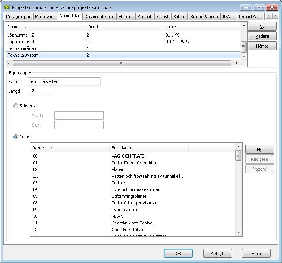The image size is (282, 263).
Task: Open the Batch tab
Action: point(179,17)
